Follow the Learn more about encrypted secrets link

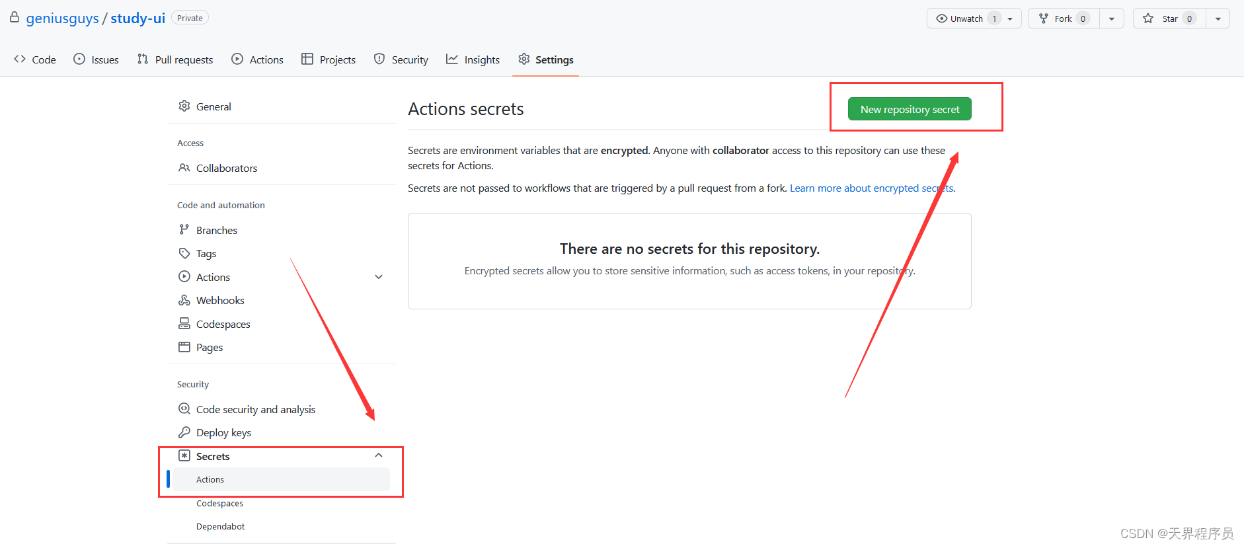(x=871, y=188)
